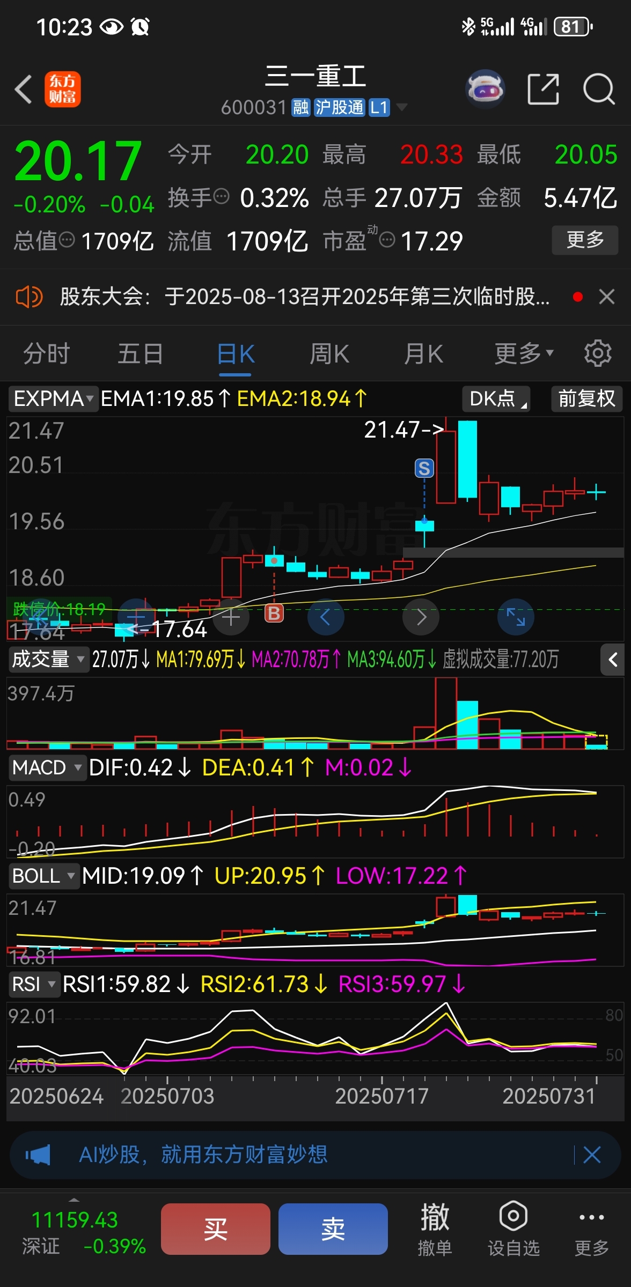Tap the latest candlestick on chart
631x1287 pixels.
tap(596, 492)
